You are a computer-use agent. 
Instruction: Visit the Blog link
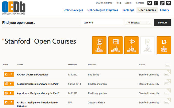[119, 3]
